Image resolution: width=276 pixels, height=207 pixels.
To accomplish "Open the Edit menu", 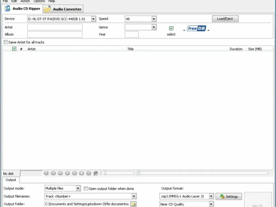I will coord(14,1).
